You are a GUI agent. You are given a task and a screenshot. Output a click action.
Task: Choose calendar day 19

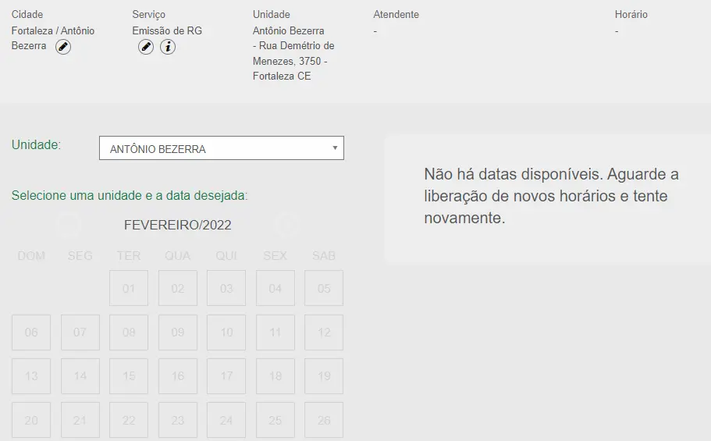[324, 376]
